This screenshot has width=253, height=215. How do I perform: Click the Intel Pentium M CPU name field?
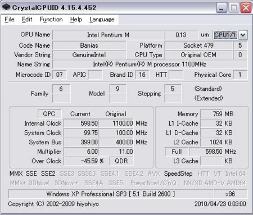[x=108, y=35]
